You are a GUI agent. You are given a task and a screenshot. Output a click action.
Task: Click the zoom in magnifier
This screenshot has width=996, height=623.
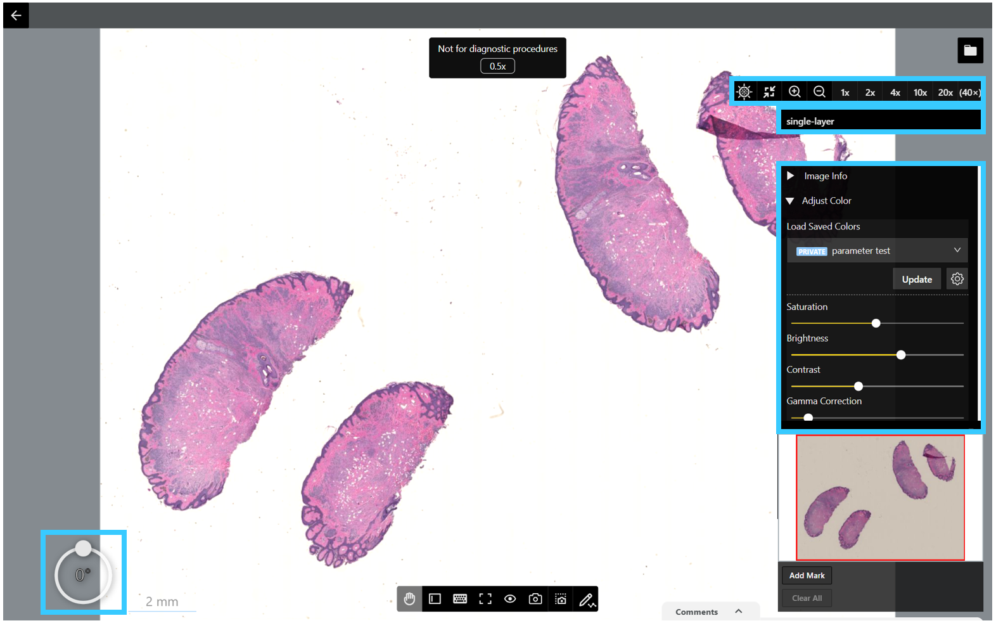pos(795,92)
